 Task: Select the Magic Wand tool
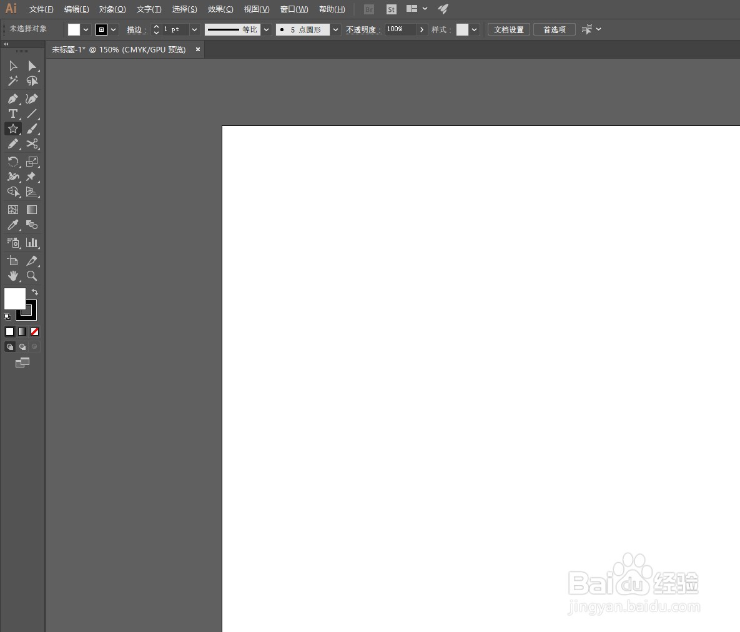[12, 81]
